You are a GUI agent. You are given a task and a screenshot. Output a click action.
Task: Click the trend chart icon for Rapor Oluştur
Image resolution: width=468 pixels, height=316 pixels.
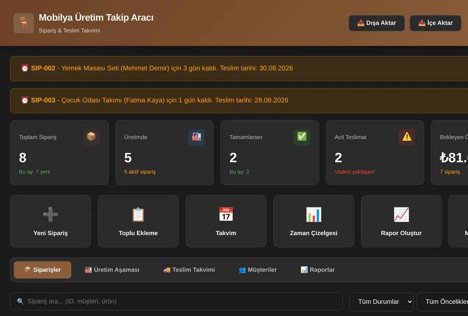click(x=401, y=214)
